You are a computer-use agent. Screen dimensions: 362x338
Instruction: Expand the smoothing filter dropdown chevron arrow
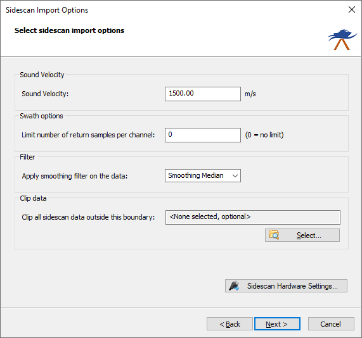click(x=235, y=176)
